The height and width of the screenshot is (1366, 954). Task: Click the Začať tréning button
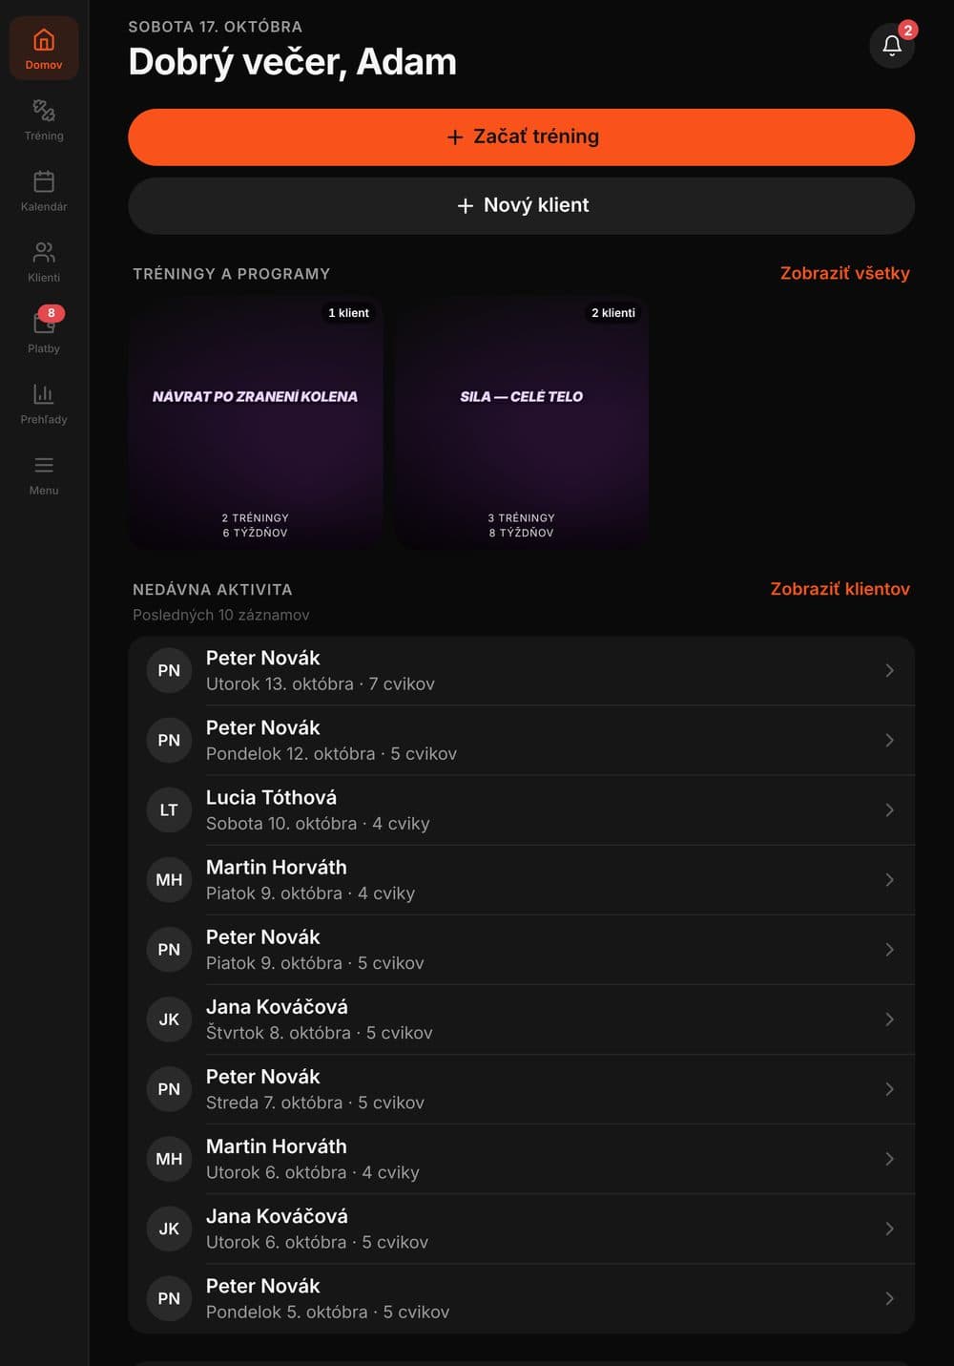[x=522, y=137]
